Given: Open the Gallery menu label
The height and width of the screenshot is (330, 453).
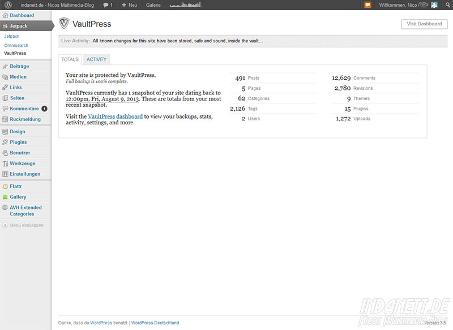Looking at the screenshot, I should pos(18,197).
